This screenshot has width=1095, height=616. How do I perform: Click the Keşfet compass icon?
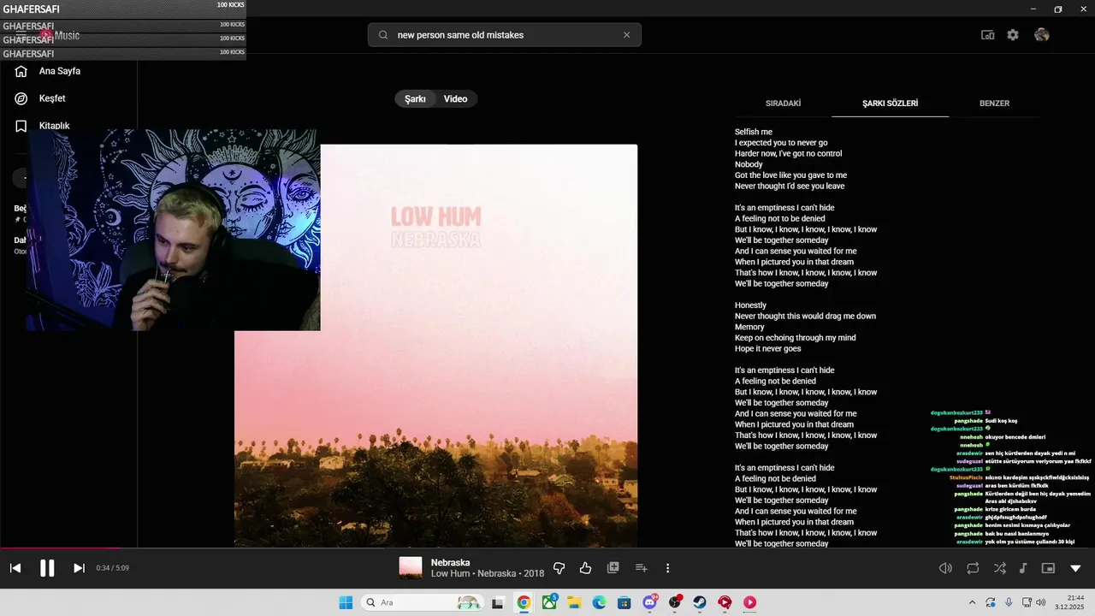click(21, 98)
